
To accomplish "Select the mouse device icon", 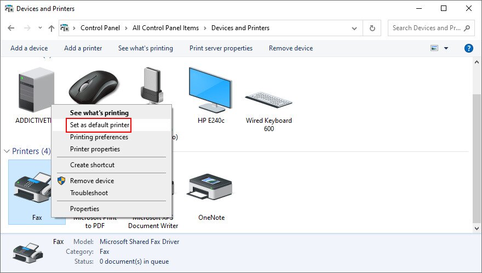I will (x=94, y=87).
